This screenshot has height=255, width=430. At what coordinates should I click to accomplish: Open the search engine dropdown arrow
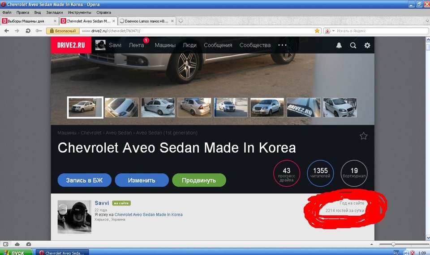pos(333,31)
